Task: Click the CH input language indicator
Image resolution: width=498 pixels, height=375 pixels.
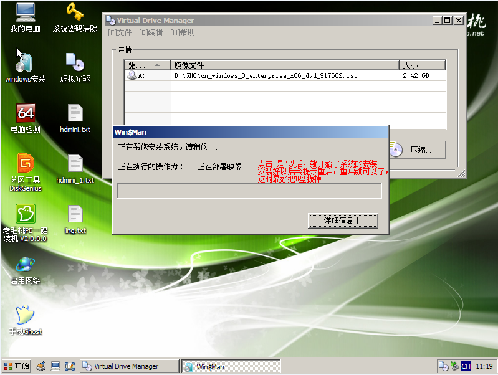Action: click(x=466, y=366)
